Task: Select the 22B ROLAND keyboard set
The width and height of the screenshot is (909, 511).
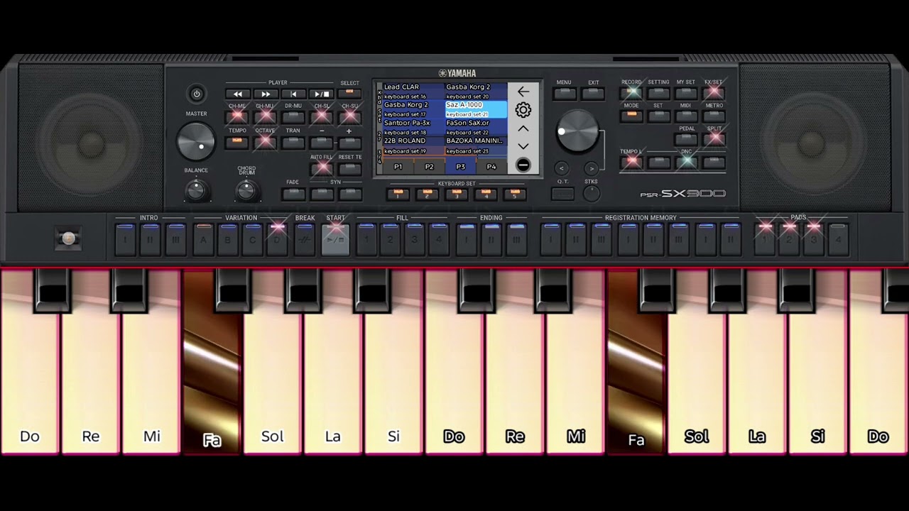Action: coord(414,145)
